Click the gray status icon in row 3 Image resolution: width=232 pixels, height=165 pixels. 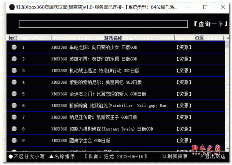pyautogui.click(x=14, y=70)
